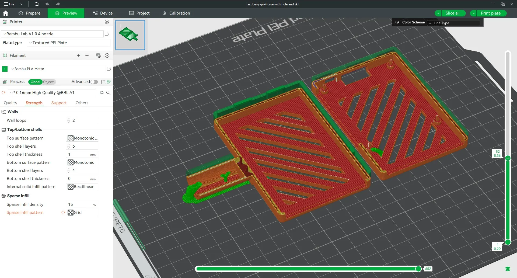This screenshot has width=517, height=278.
Task: Click the layers icon in the viewport corner
Action: [x=508, y=269]
